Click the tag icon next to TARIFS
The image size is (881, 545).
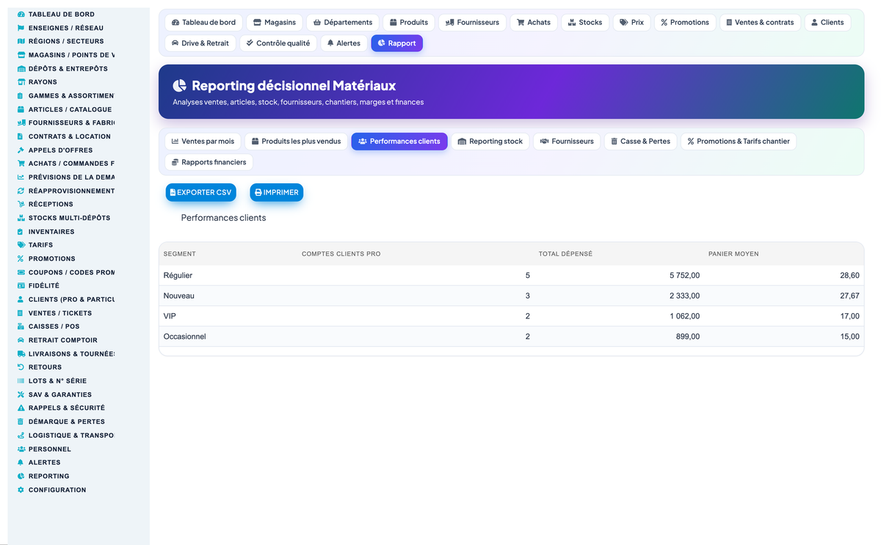[x=21, y=245]
